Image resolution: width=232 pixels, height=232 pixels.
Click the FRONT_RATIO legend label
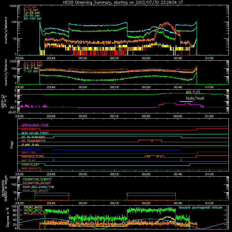coord(33,207)
